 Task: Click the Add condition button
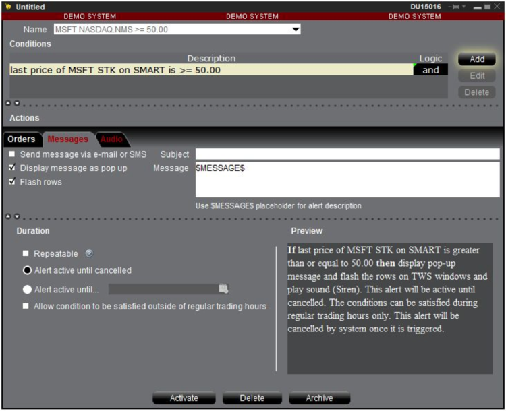point(476,59)
